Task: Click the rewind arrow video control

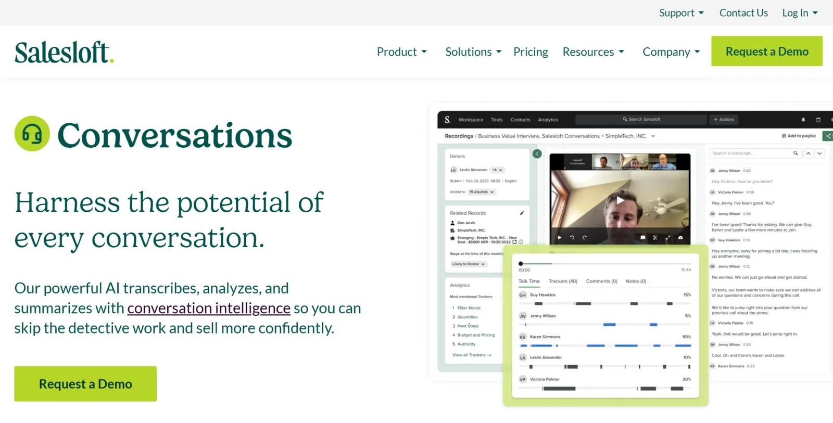Action: pos(572,237)
